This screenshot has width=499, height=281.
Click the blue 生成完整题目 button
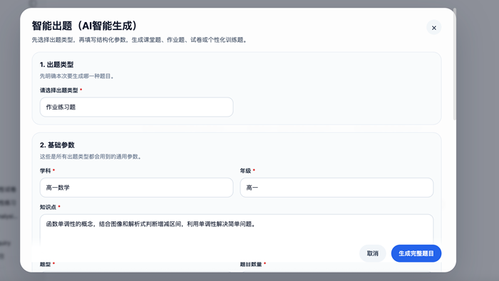coord(416,253)
